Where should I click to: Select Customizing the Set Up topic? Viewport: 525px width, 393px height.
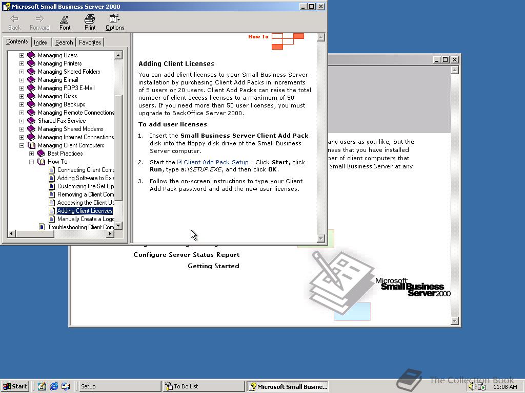click(86, 186)
